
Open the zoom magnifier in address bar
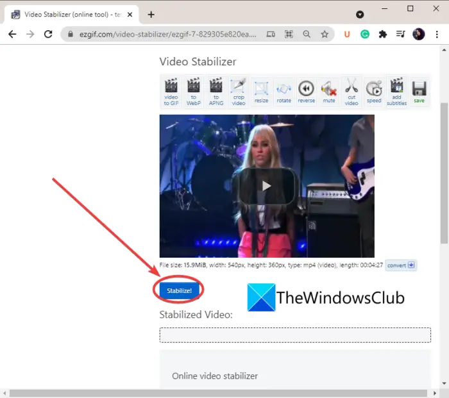click(307, 35)
